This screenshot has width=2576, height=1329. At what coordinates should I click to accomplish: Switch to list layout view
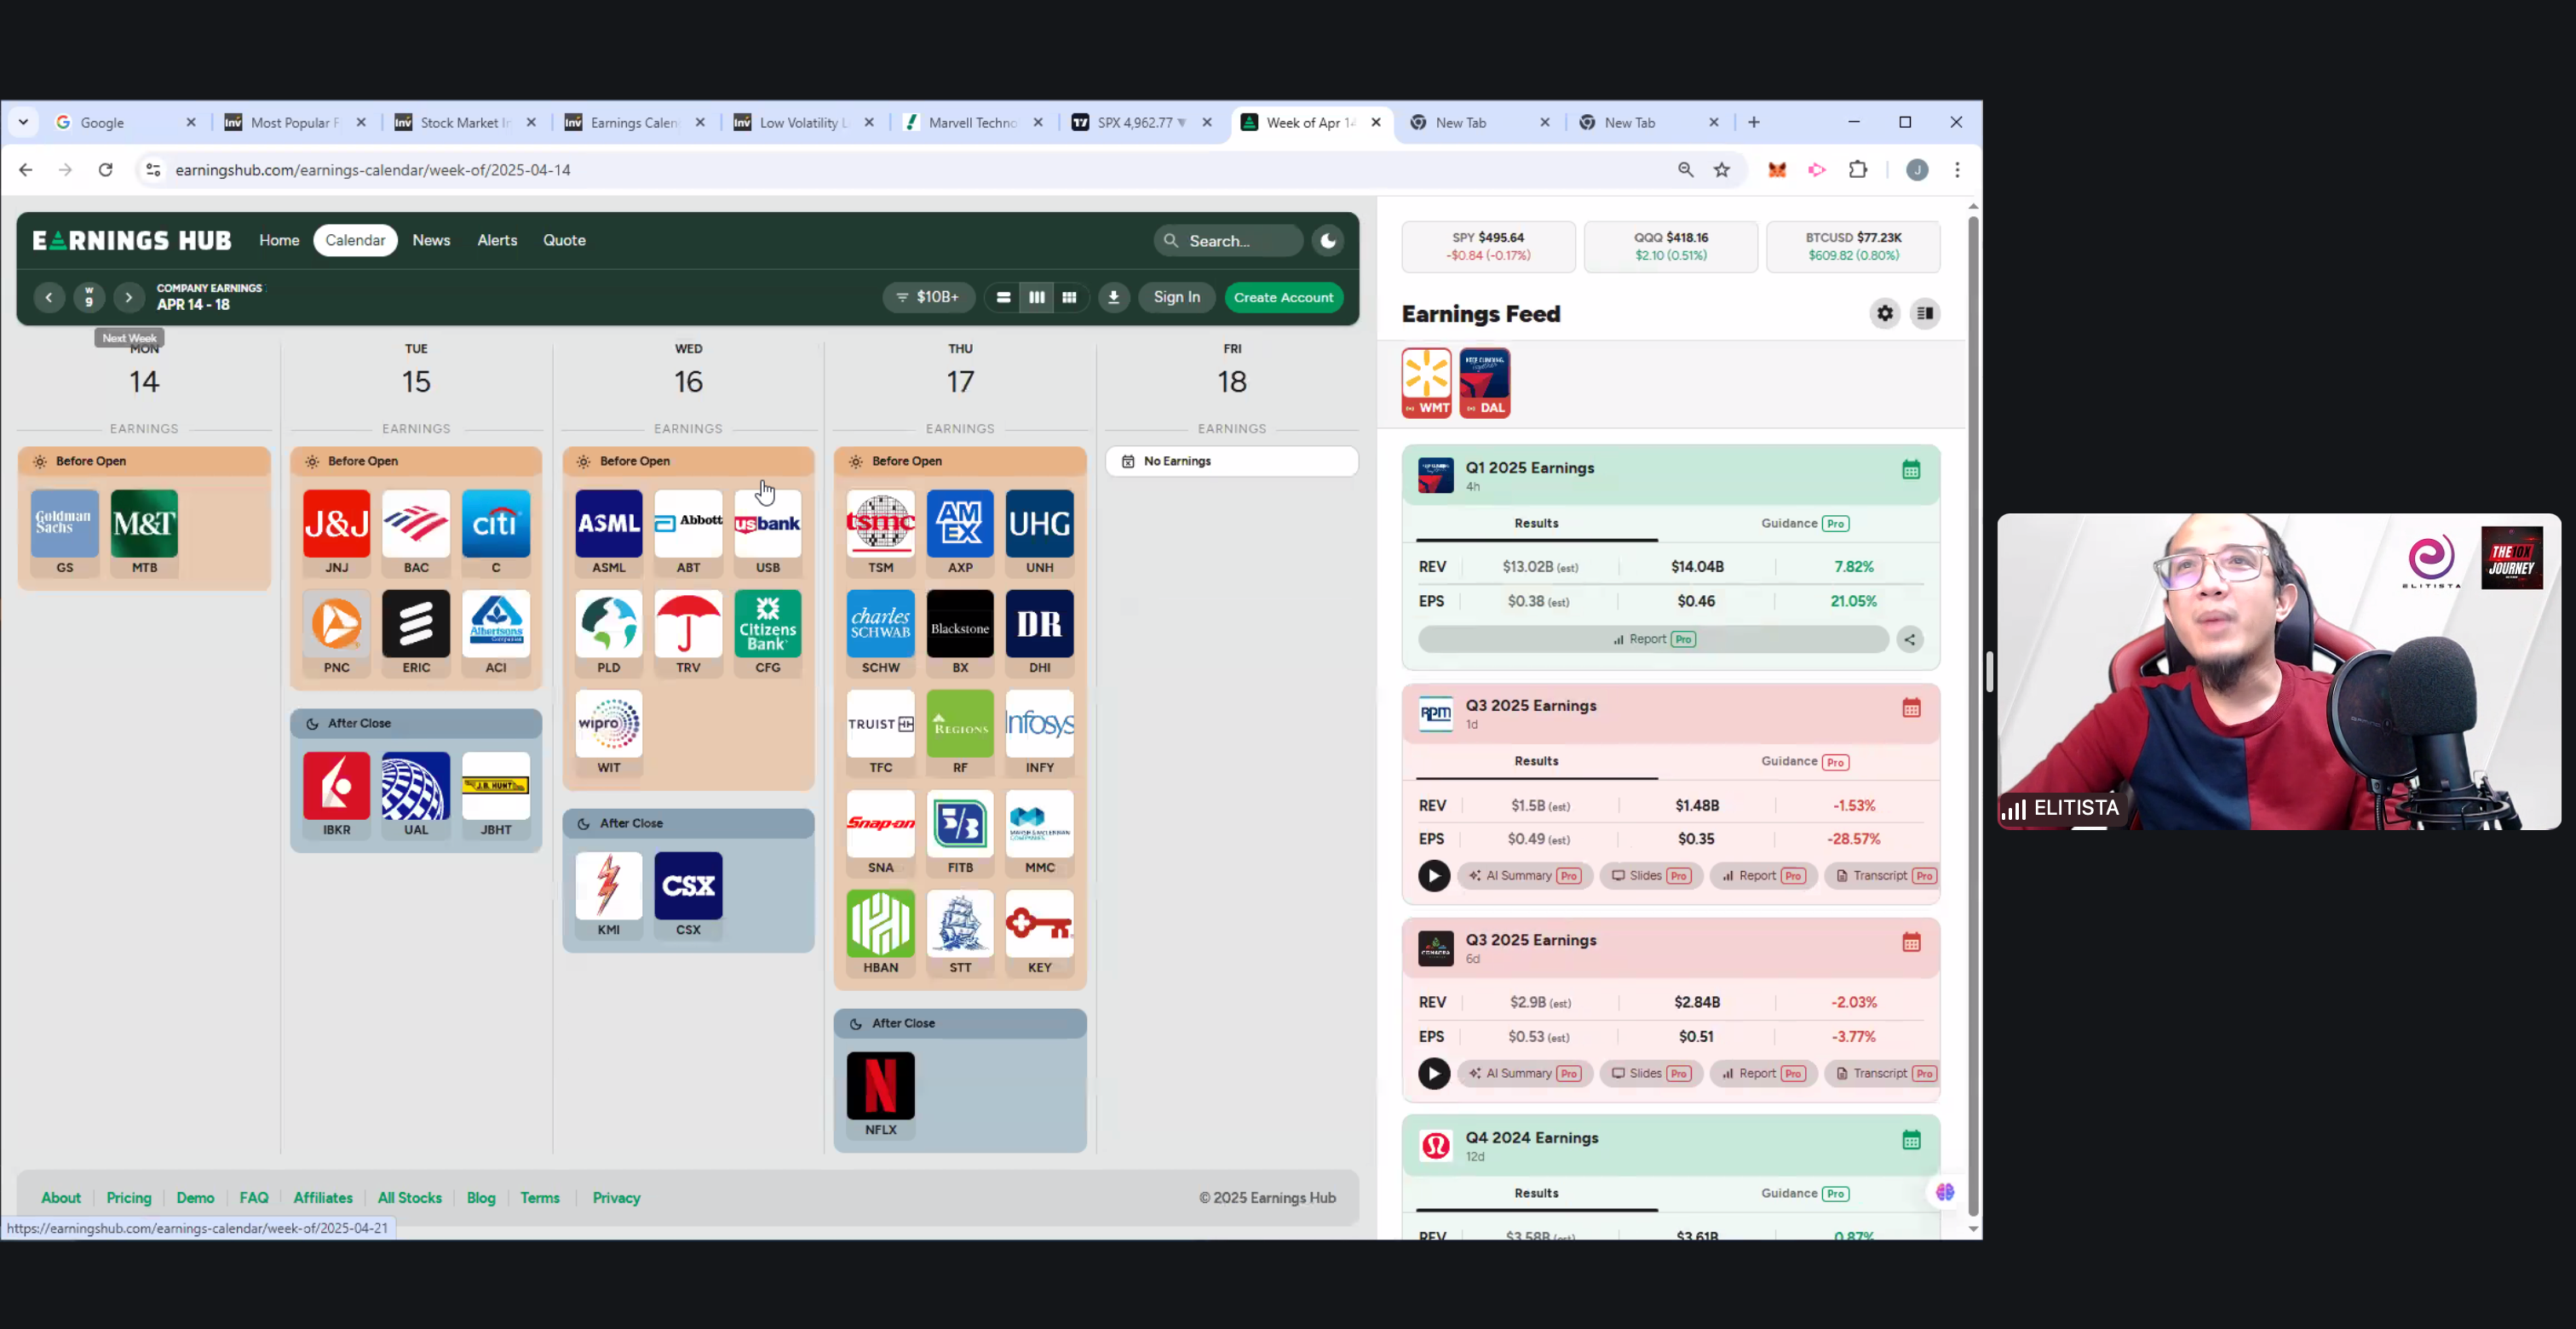[1003, 298]
